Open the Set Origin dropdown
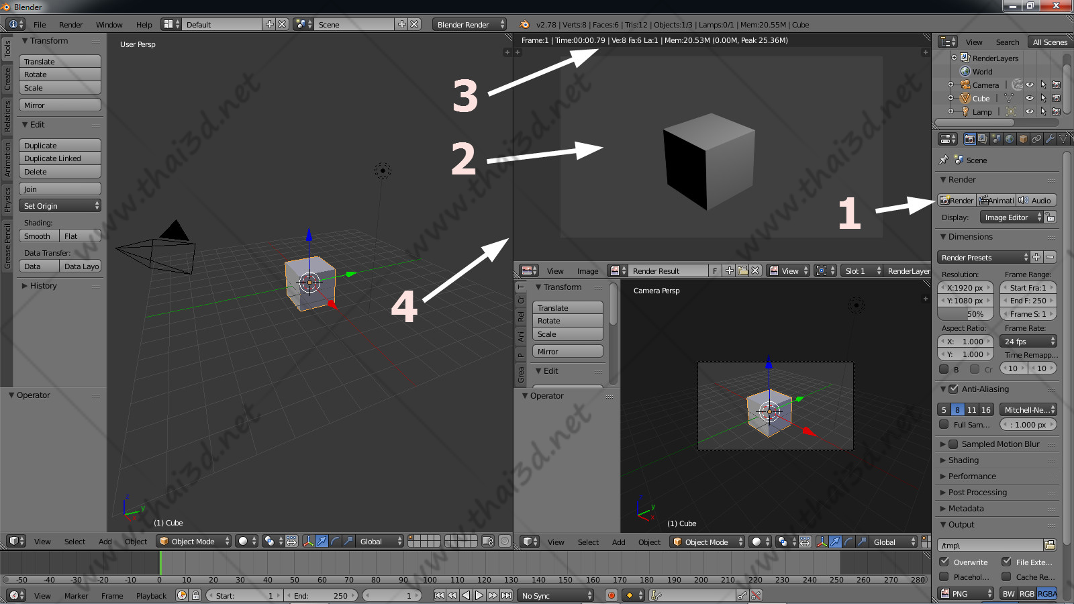Viewport: 1074px width, 604px height. coord(60,206)
